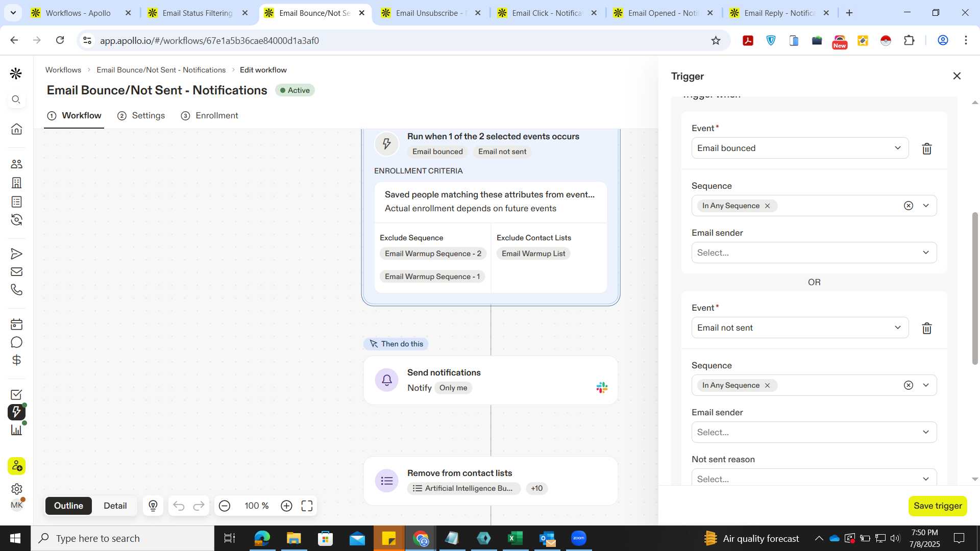This screenshot has width=980, height=551.
Task: Redo workflow change
Action: point(199,506)
